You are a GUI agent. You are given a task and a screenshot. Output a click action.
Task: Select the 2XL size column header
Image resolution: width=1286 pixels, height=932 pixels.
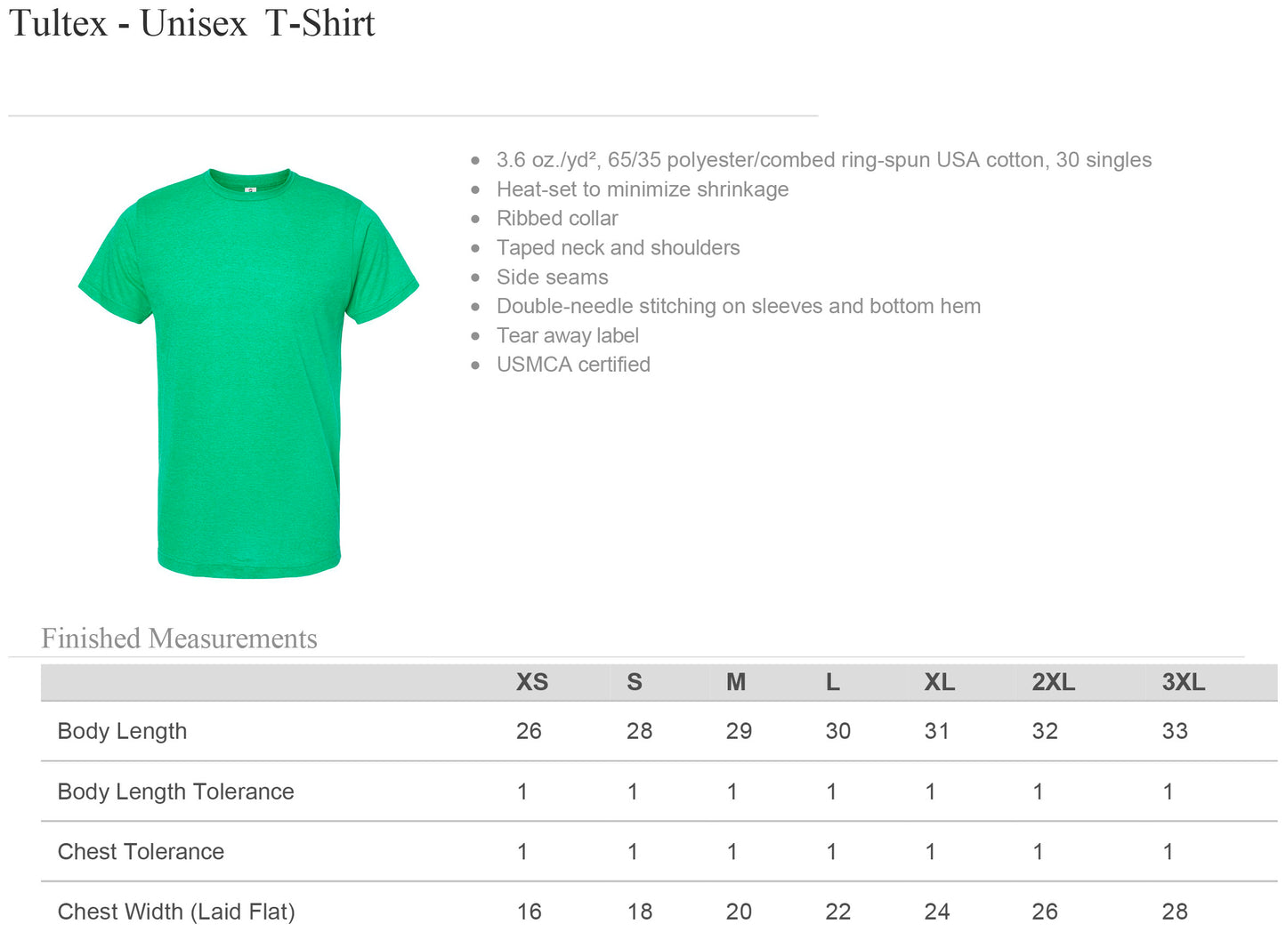[x=1053, y=682]
